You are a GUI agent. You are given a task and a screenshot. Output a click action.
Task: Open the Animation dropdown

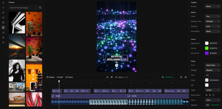coord(213,31)
